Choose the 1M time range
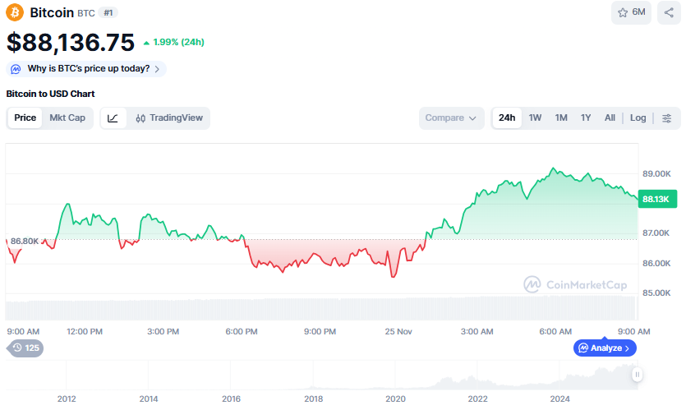The height and width of the screenshot is (410, 686). click(561, 118)
